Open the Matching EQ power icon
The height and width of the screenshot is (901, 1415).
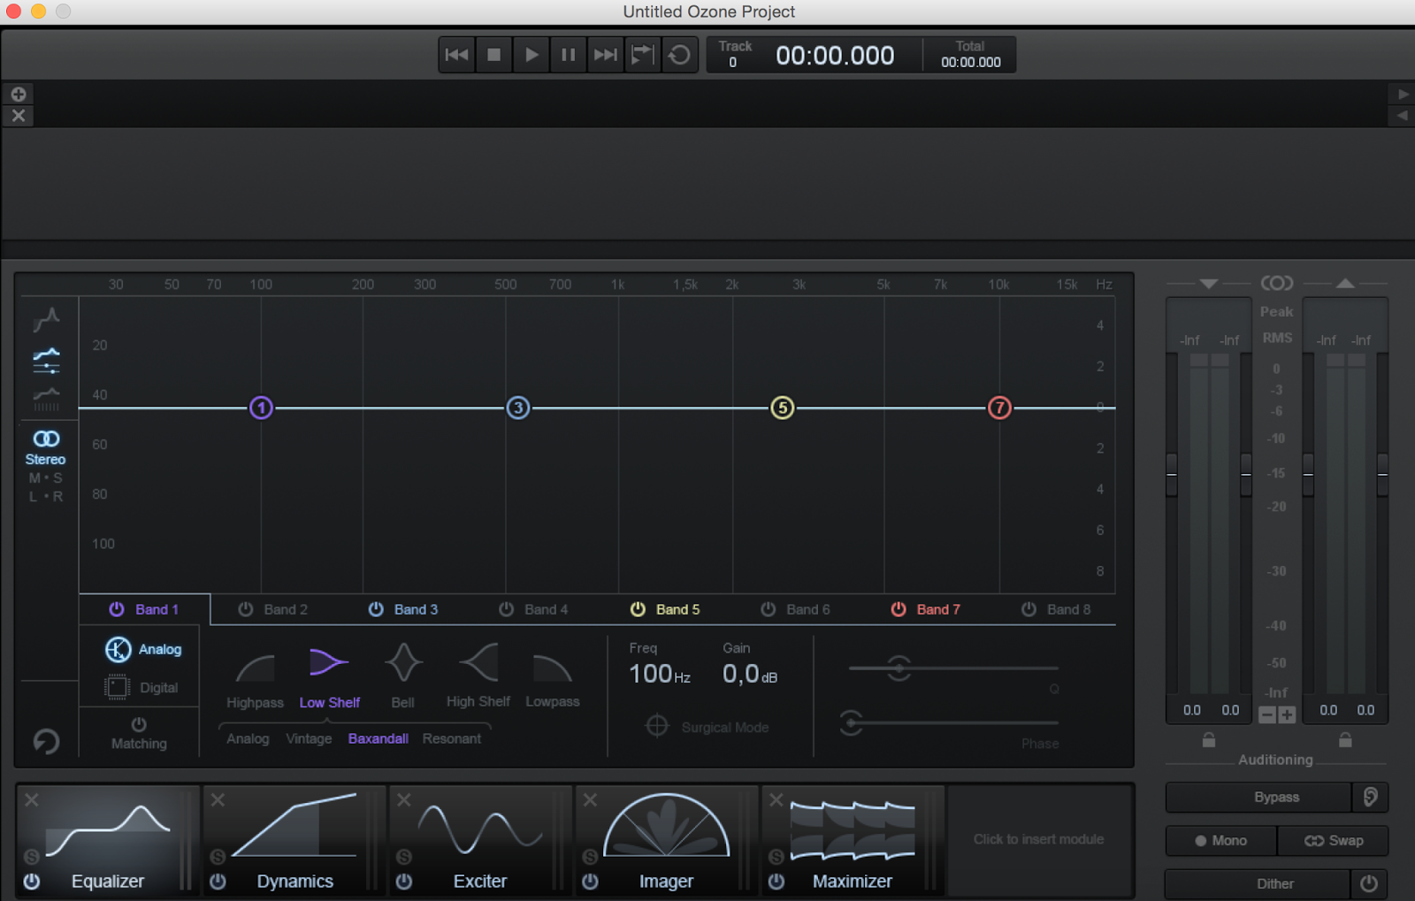pos(139,724)
